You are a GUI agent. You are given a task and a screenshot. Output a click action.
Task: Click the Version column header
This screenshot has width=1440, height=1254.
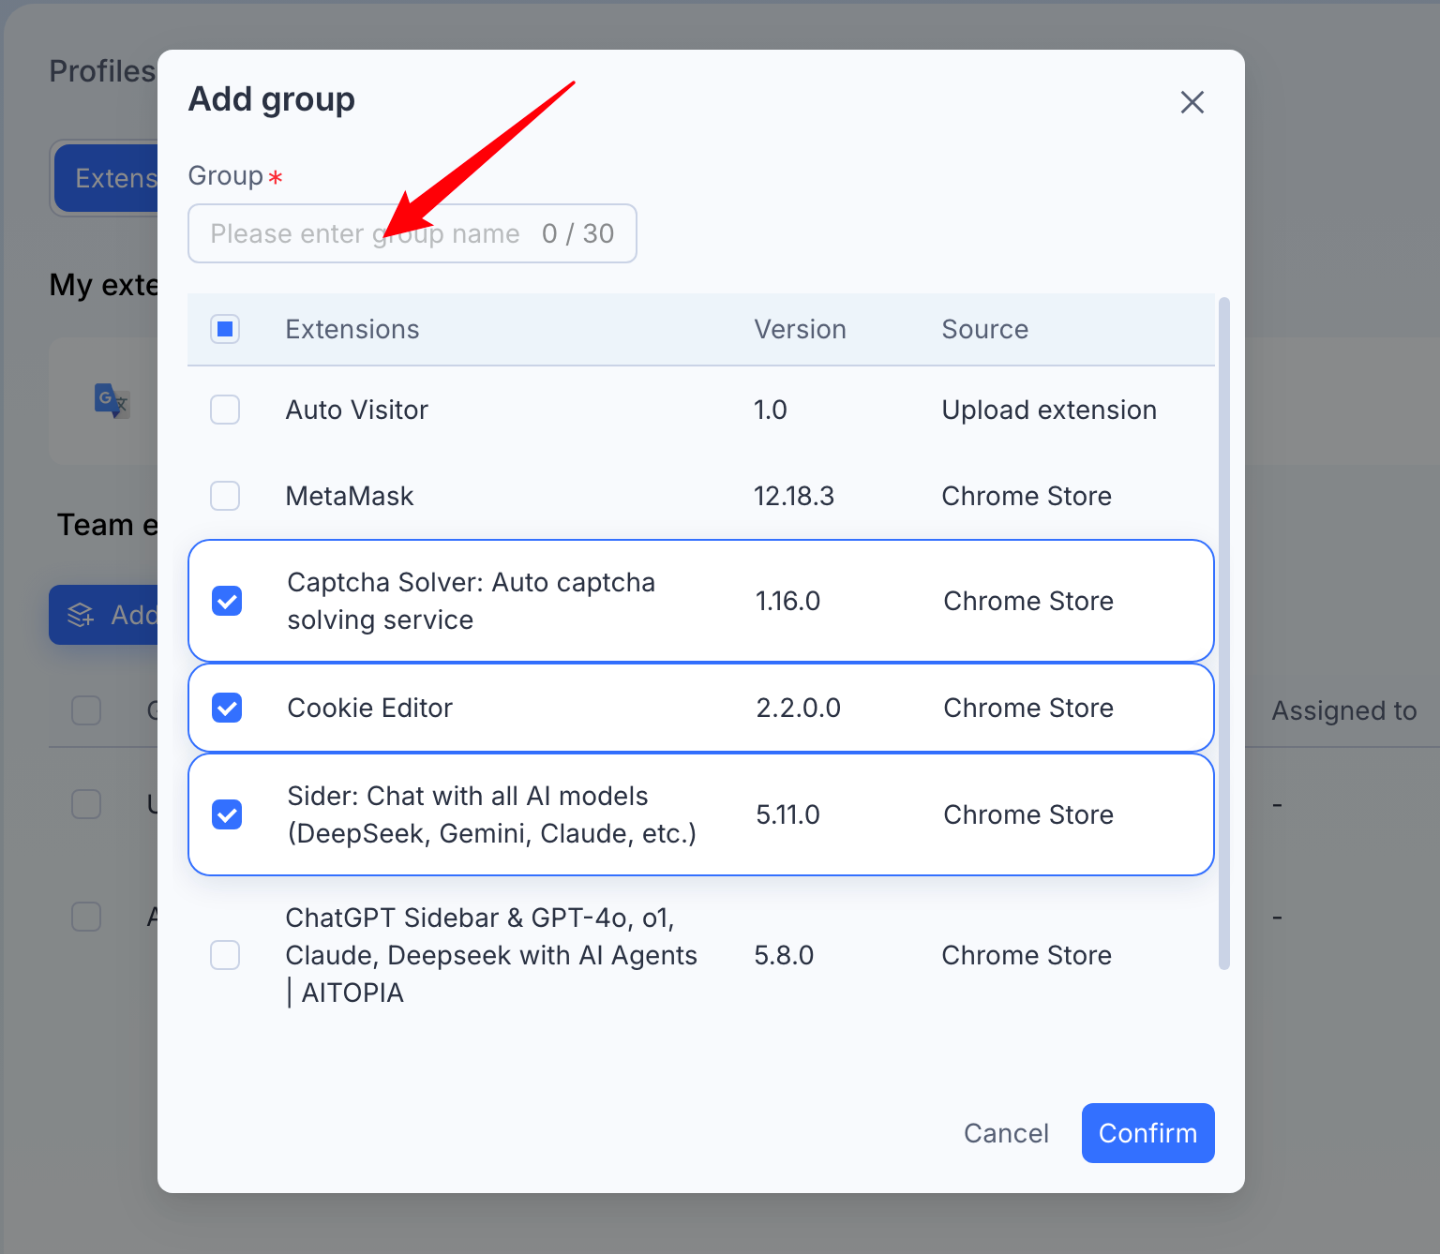click(x=800, y=329)
